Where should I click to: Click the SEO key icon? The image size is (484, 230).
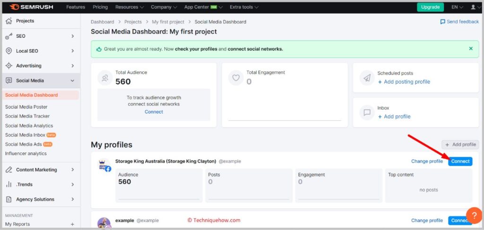[9, 36]
